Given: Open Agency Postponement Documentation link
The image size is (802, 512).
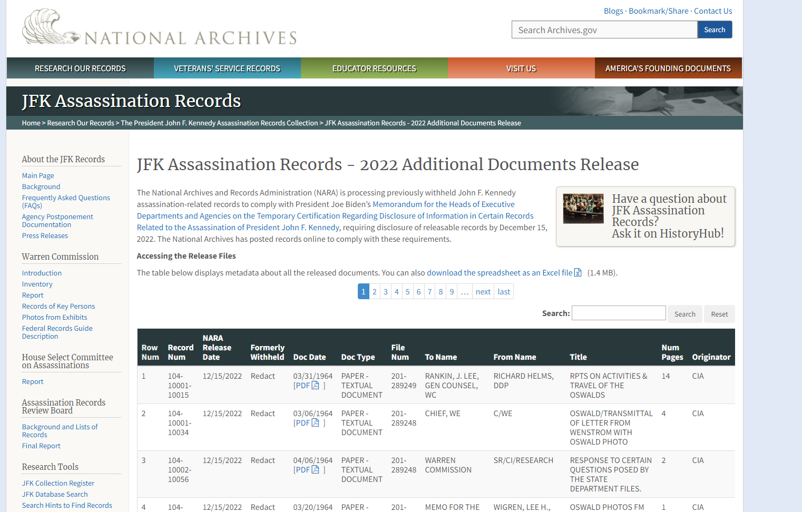Looking at the screenshot, I should (x=57, y=221).
